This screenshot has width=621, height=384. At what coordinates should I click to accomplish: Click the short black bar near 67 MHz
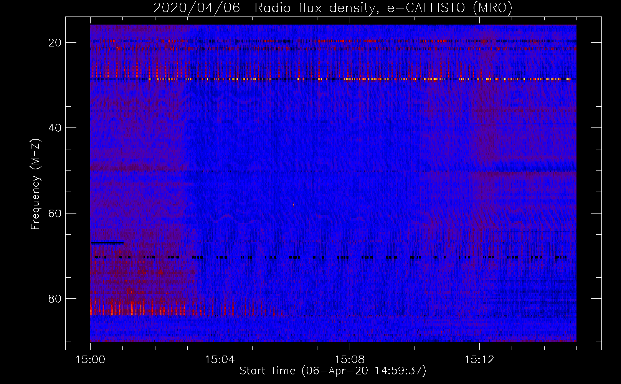pyautogui.click(x=107, y=243)
